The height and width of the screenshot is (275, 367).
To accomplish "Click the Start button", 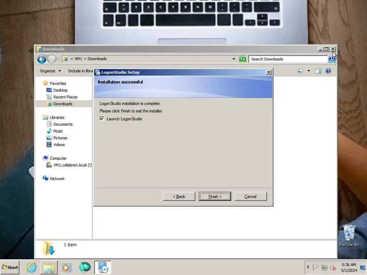I will (x=10, y=267).
